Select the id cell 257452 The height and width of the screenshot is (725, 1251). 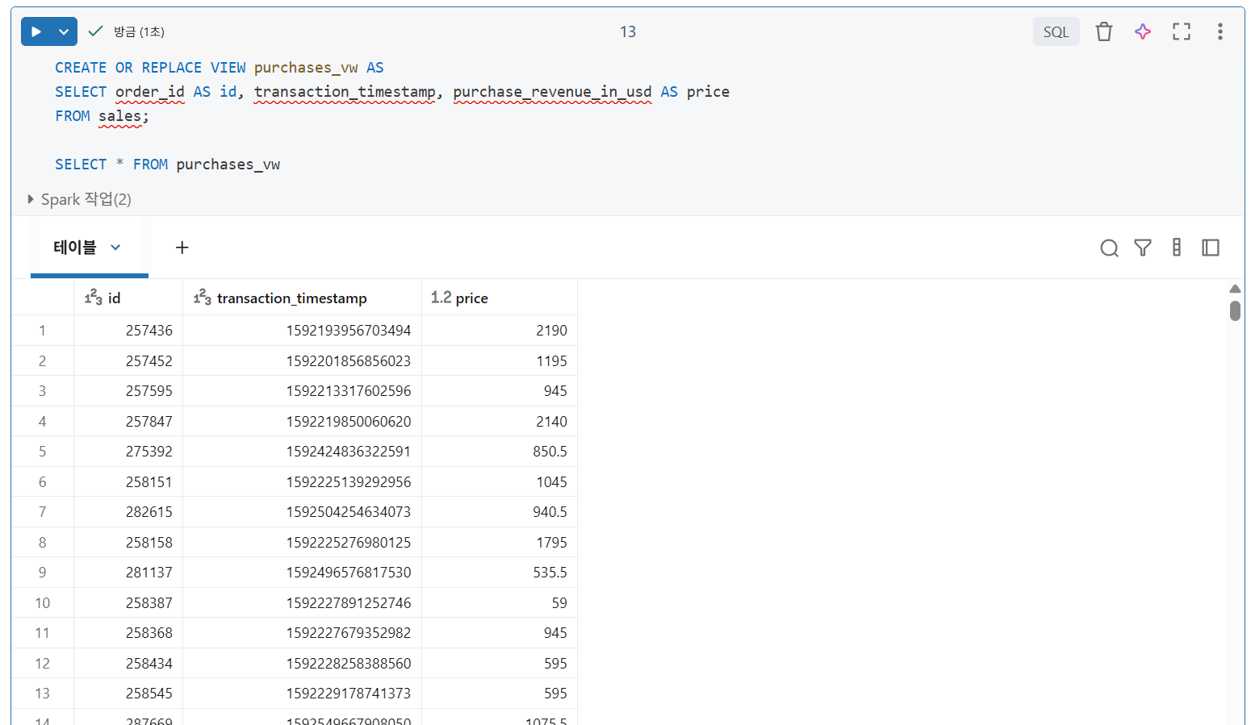point(128,360)
